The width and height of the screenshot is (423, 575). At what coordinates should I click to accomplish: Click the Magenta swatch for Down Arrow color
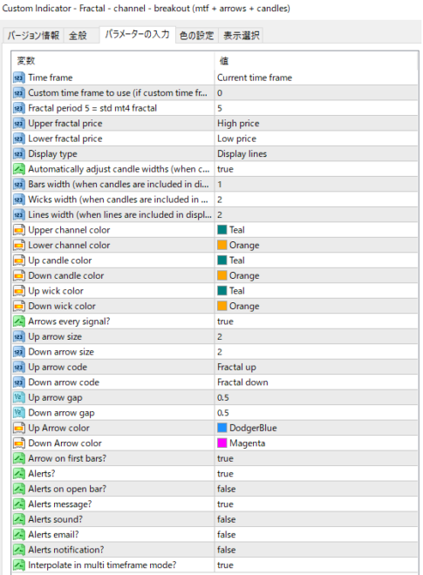[222, 443]
